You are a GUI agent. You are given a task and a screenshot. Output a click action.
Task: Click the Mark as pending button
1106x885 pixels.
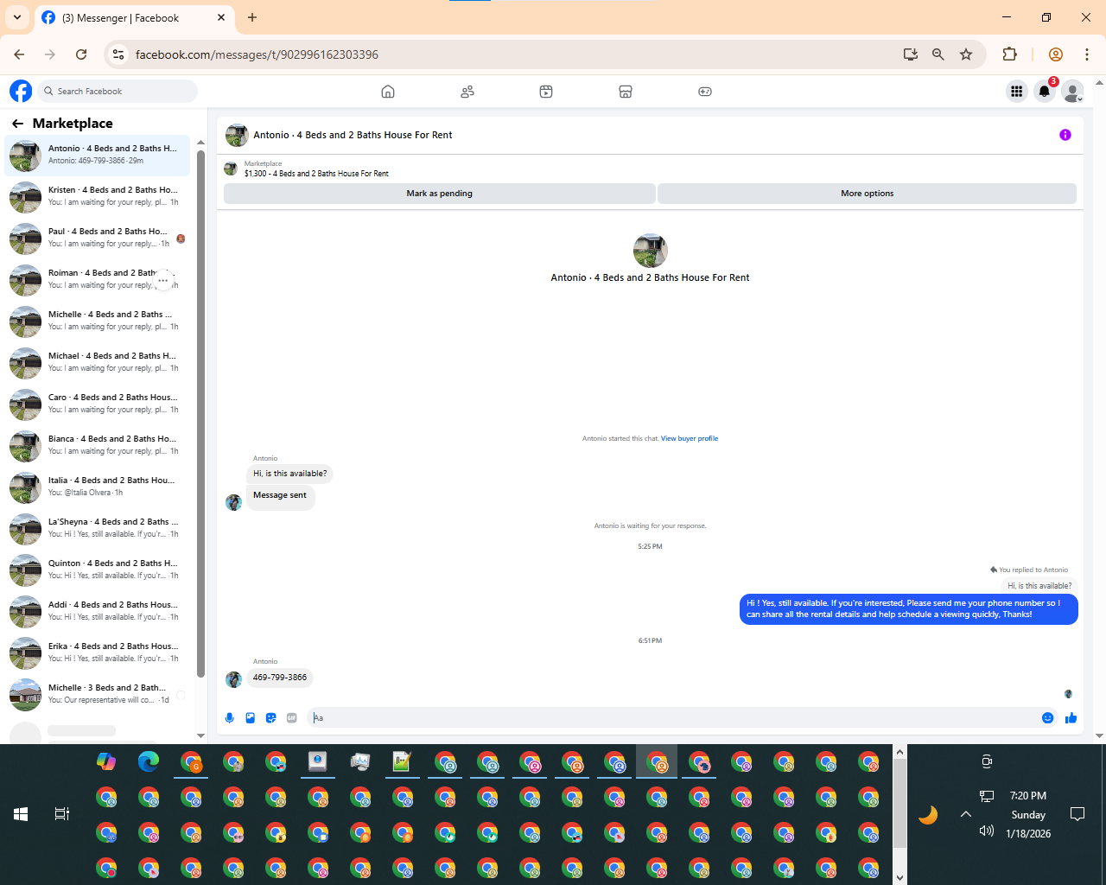tap(440, 194)
